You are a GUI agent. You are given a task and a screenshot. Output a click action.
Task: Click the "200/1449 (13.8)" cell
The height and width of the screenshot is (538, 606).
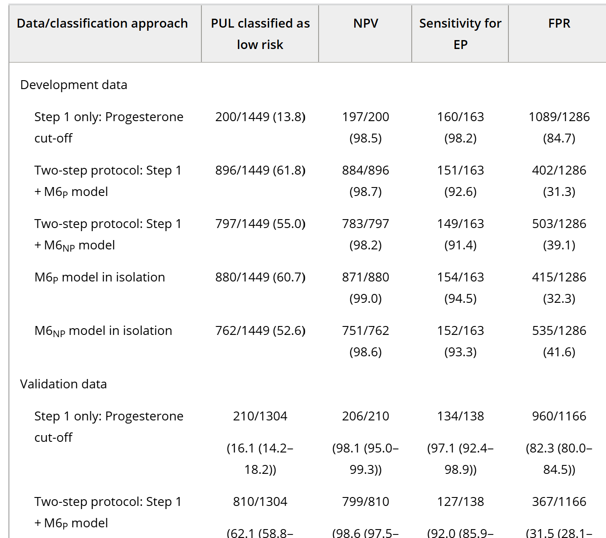(x=260, y=117)
